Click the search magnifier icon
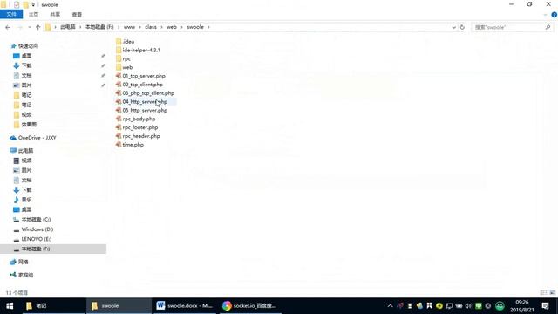The image size is (558, 314). point(548,27)
